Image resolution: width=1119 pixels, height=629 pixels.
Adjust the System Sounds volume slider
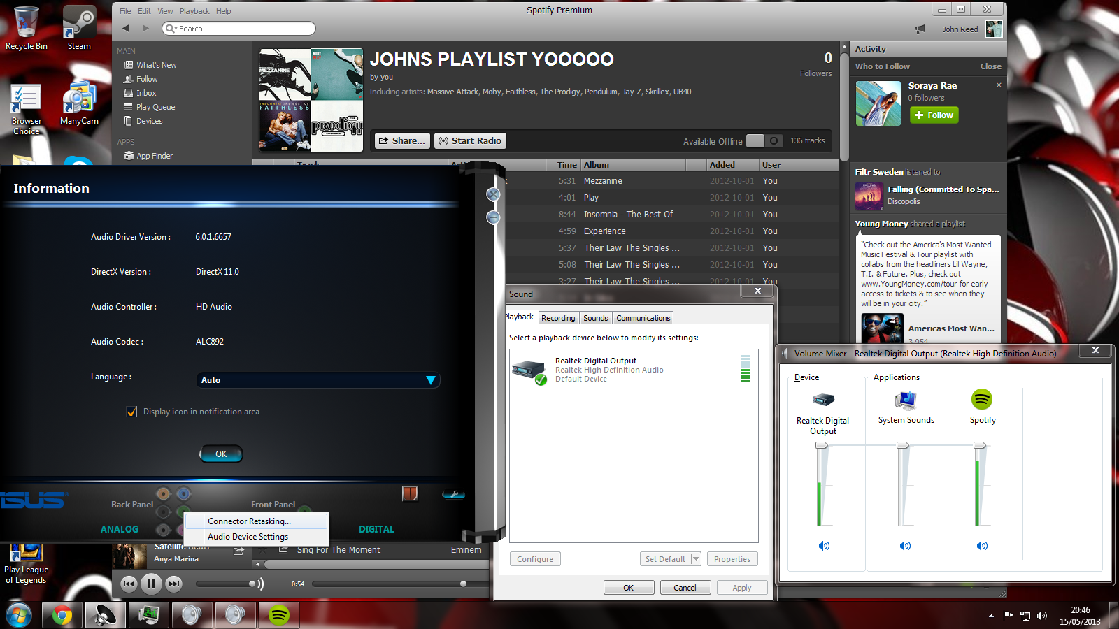point(903,445)
